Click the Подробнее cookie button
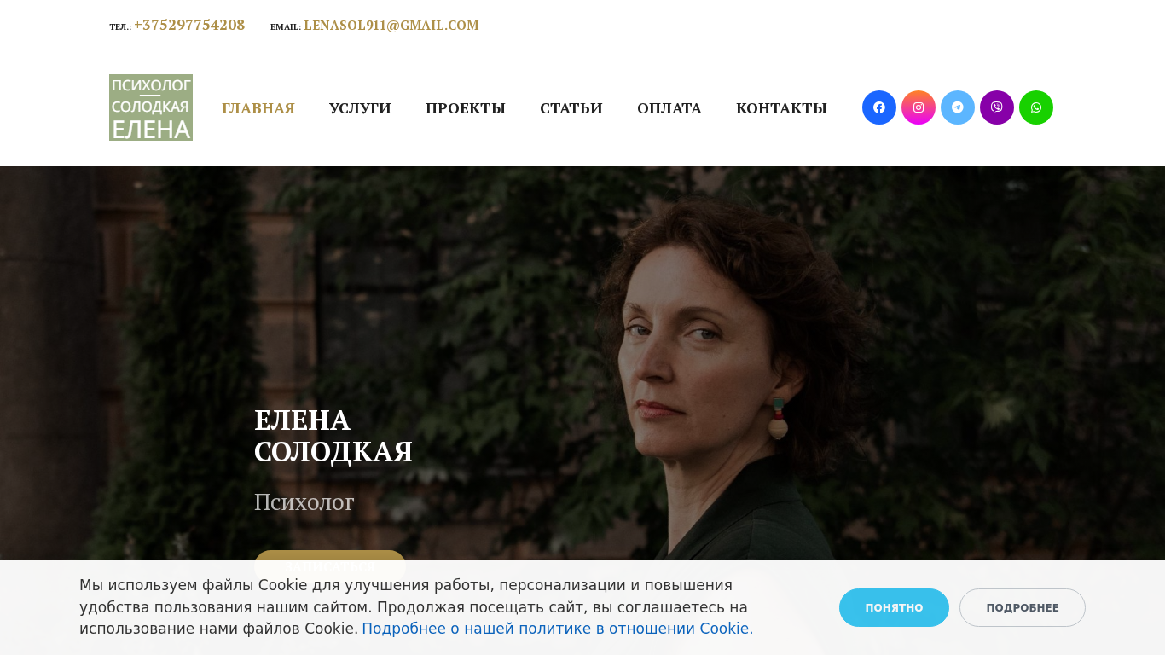Screen dimensions: 1165x655 click(x=1023, y=607)
